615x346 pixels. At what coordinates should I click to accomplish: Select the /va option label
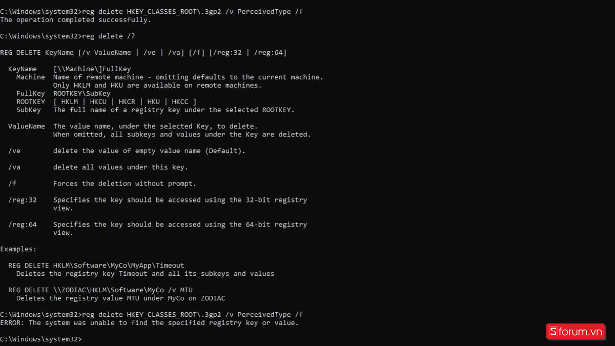pyautogui.click(x=14, y=167)
